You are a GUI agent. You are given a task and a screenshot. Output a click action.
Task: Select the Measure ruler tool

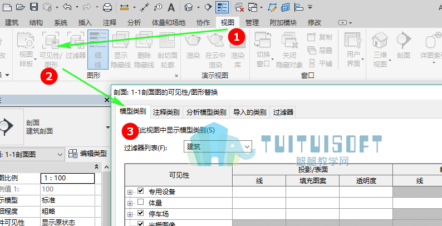coord(124,7)
